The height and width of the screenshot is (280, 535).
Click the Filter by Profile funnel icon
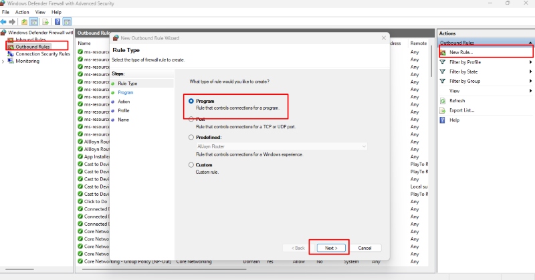pos(443,62)
